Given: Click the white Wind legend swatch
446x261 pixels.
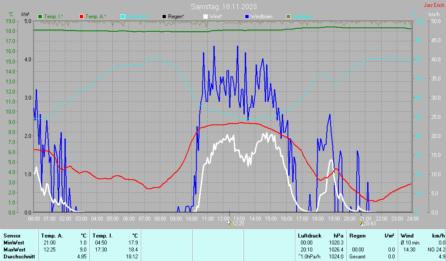Looking at the screenshot, I should click(x=206, y=17).
